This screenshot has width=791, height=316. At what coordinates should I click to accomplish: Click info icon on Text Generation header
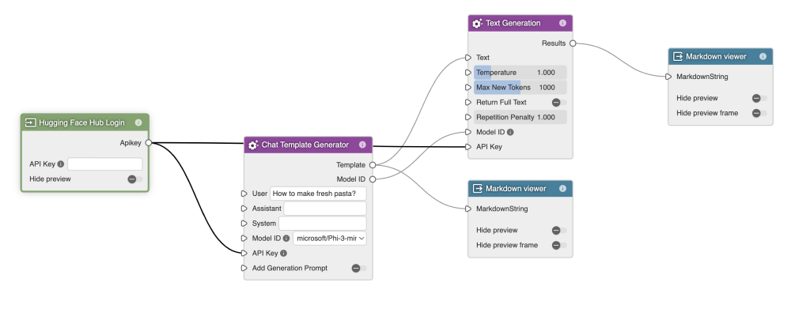click(562, 24)
